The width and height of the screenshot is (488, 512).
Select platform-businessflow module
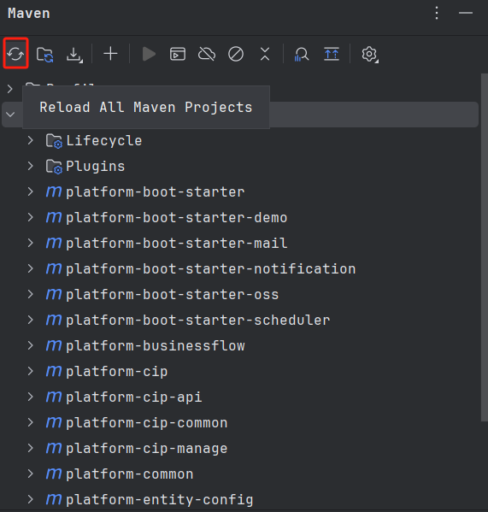[x=156, y=346]
